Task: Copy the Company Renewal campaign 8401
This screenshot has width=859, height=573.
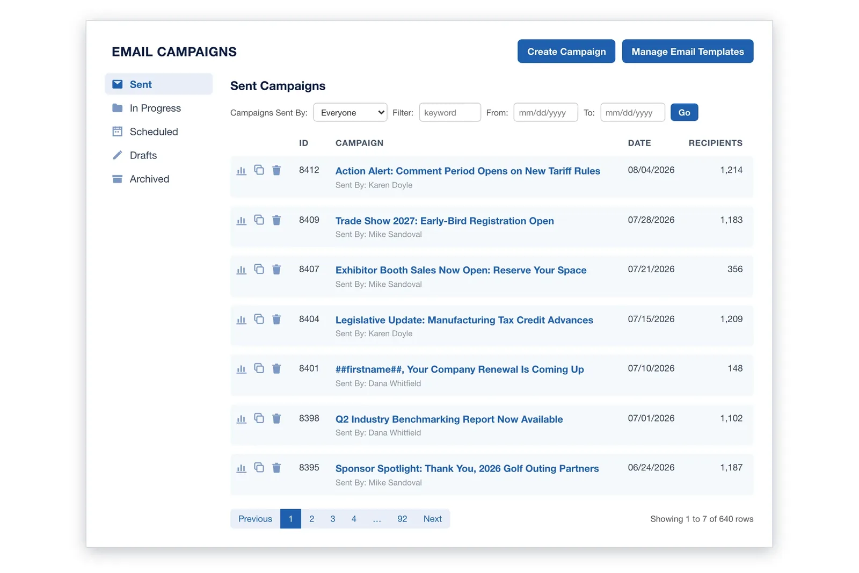Action: point(259,368)
